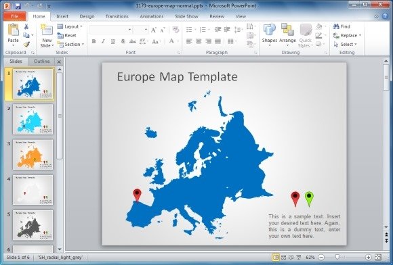This screenshot has width=393, height=265.
Task: Select the Format Painter brush icon
Action: click(26, 44)
